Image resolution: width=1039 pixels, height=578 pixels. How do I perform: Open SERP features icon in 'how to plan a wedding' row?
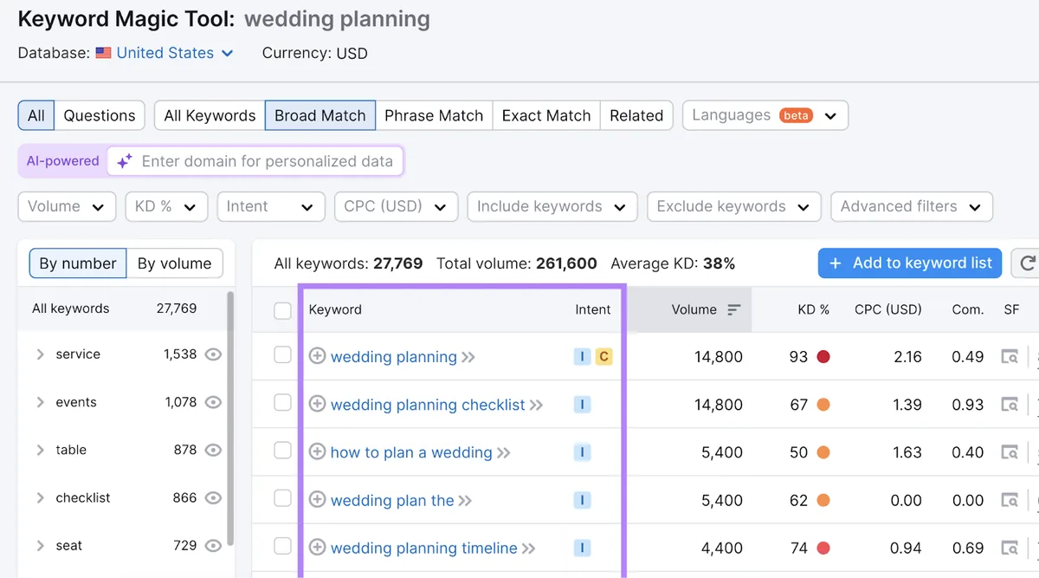click(1010, 451)
